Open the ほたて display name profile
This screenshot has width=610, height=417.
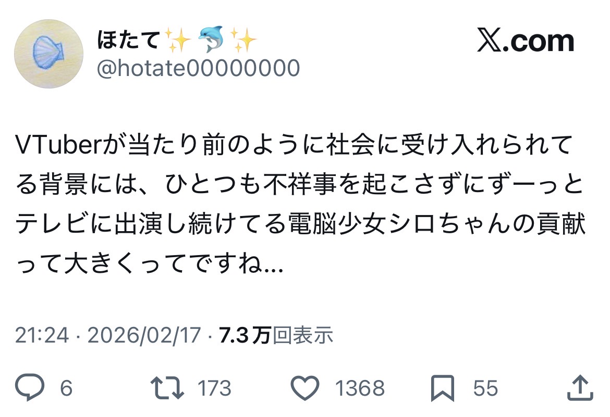[128, 40]
